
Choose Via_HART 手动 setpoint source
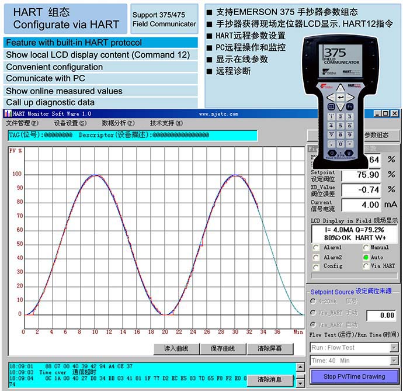point(313,313)
